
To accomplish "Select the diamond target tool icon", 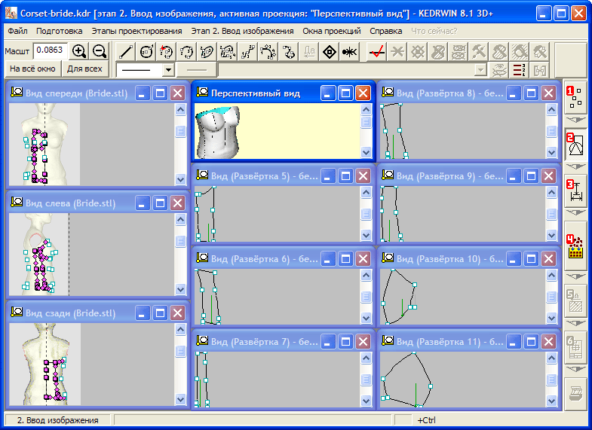I will (x=330, y=51).
